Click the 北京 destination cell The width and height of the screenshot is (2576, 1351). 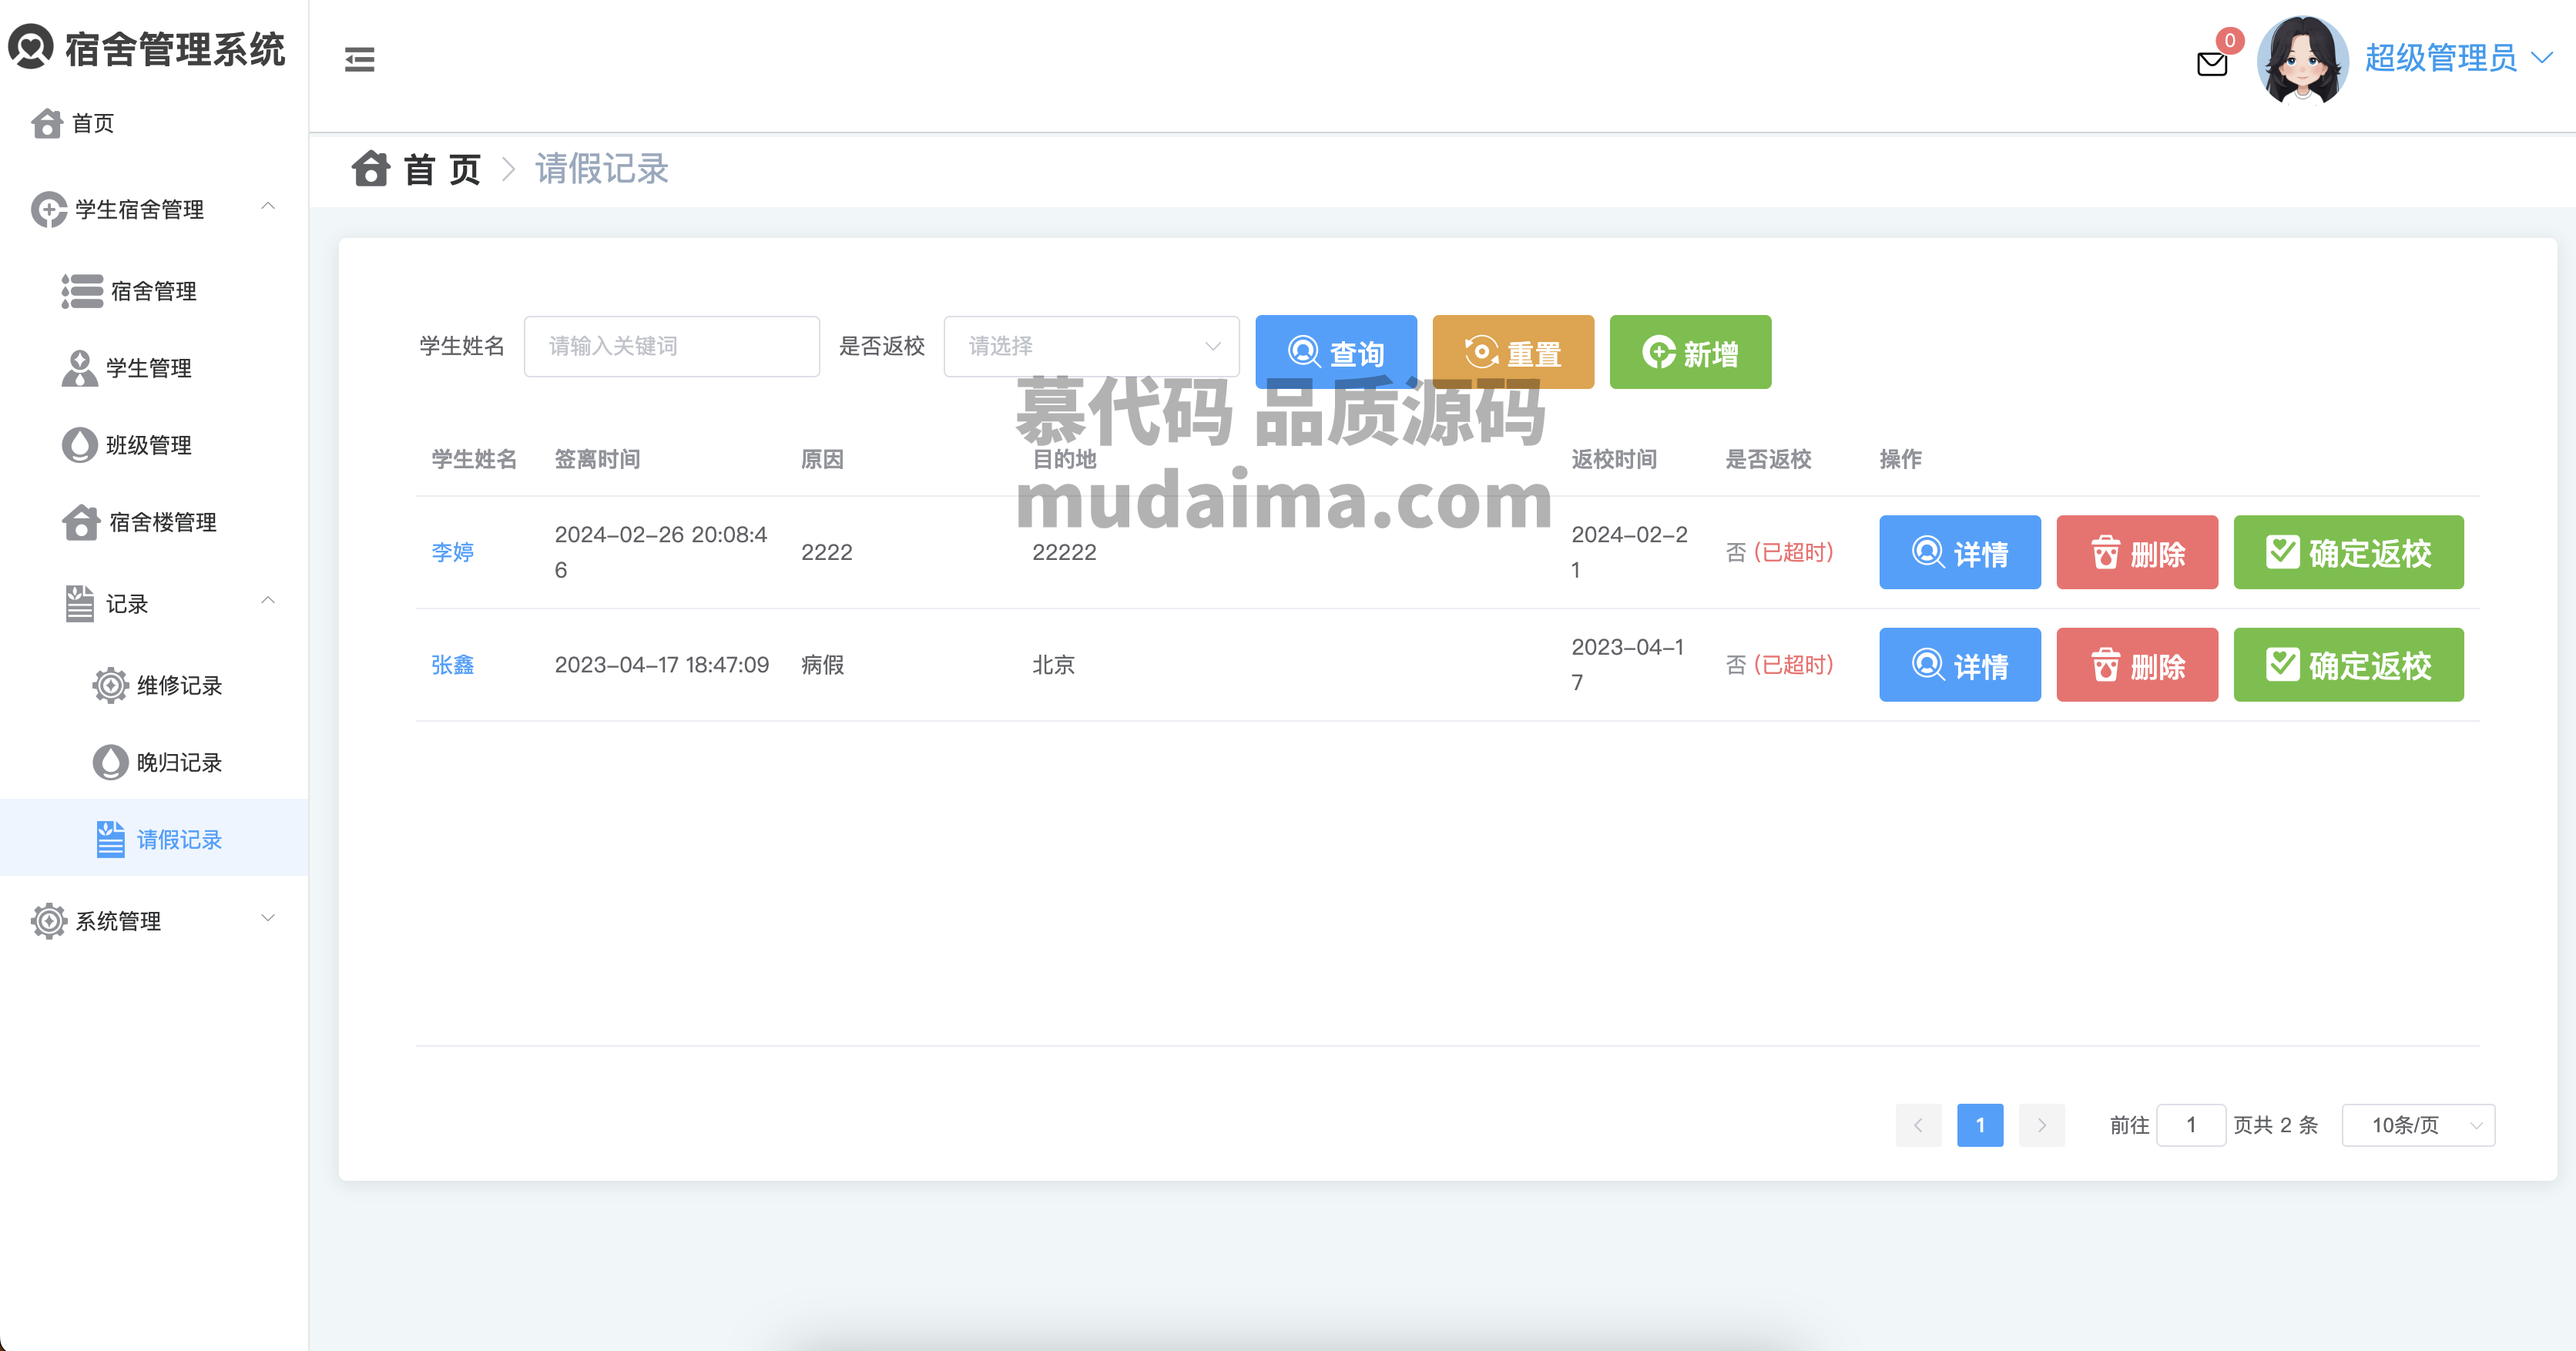tap(1053, 665)
